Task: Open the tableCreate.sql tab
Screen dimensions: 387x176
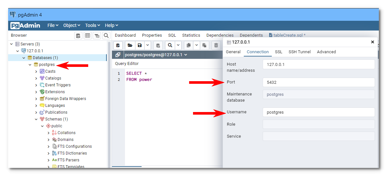Action: (x=287, y=35)
